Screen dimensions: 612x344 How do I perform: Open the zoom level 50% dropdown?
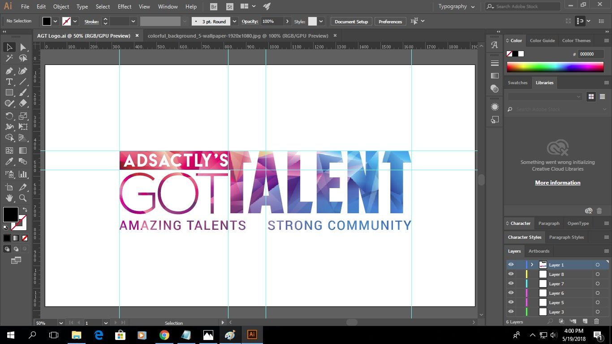(60, 322)
